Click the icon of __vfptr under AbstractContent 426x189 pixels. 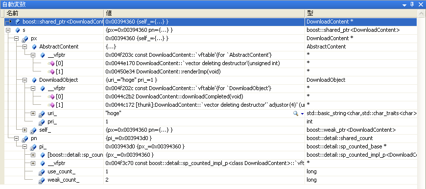click(43, 55)
